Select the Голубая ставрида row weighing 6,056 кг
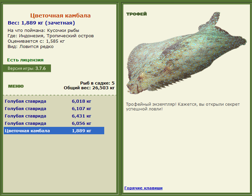252x196 pixels. tap(54, 124)
